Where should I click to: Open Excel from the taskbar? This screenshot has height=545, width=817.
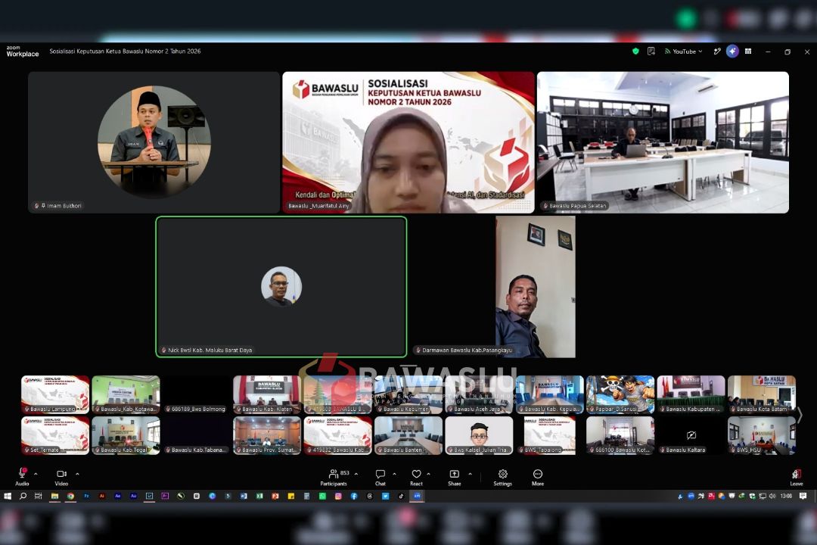[259, 496]
